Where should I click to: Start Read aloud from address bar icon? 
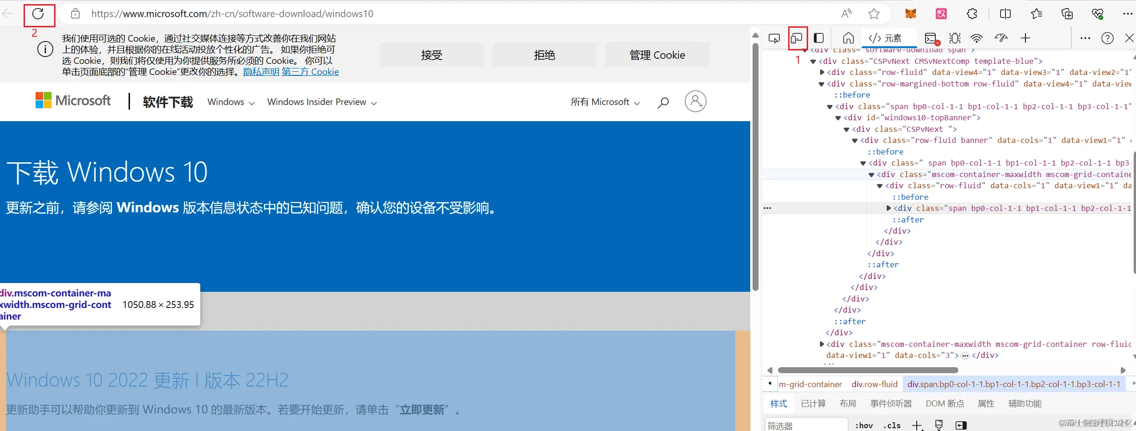[x=846, y=14]
